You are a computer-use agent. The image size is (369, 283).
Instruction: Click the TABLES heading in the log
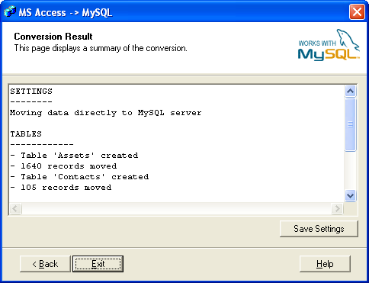[26, 134]
